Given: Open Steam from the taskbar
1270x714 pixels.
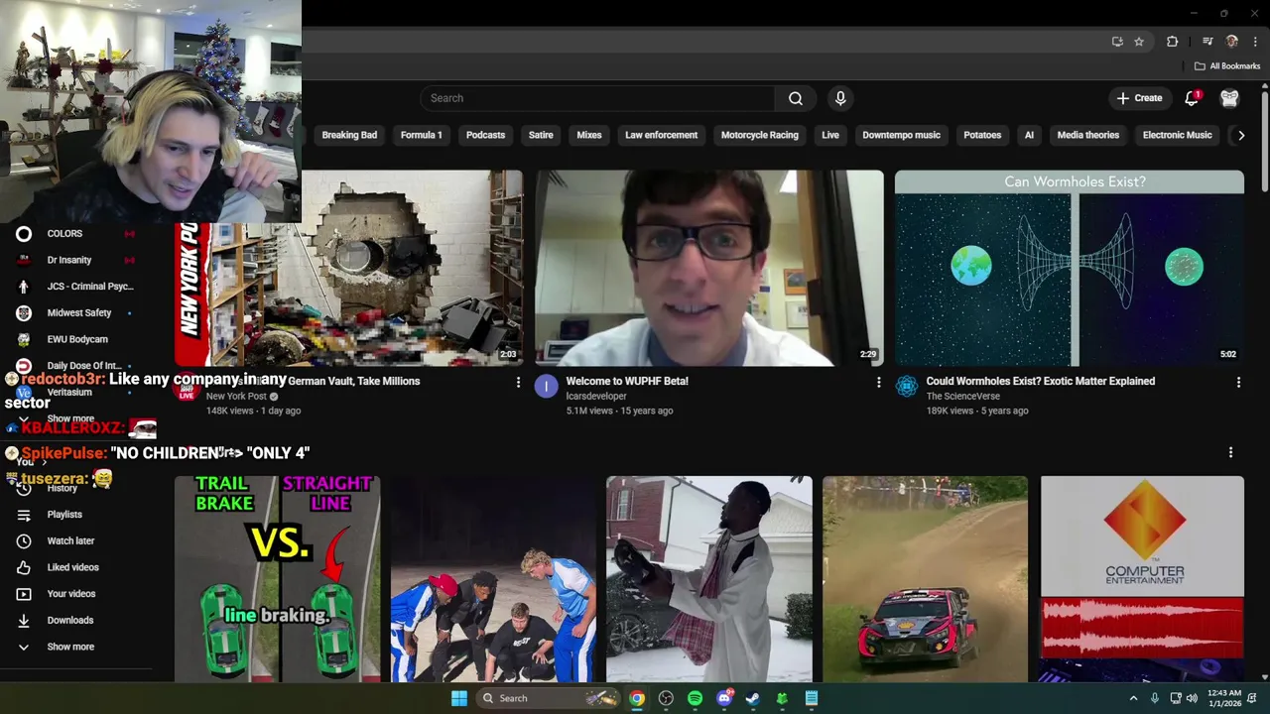Looking at the screenshot, I should [753, 698].
